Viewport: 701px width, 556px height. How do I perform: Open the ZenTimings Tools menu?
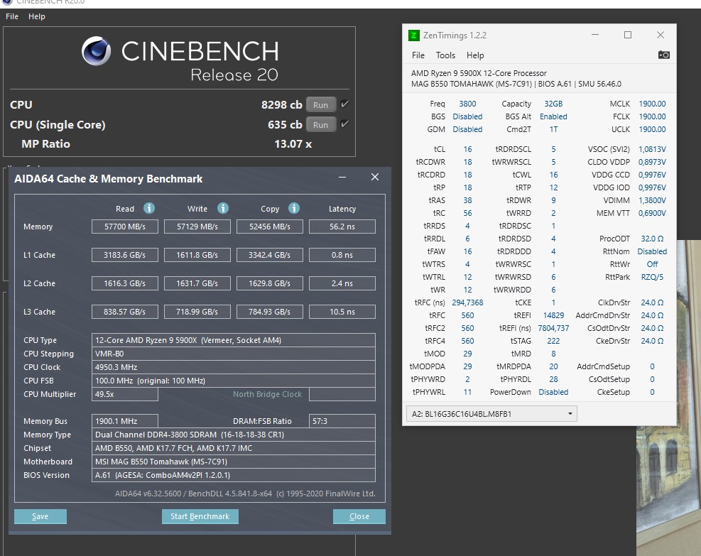(x=445, y=55)
